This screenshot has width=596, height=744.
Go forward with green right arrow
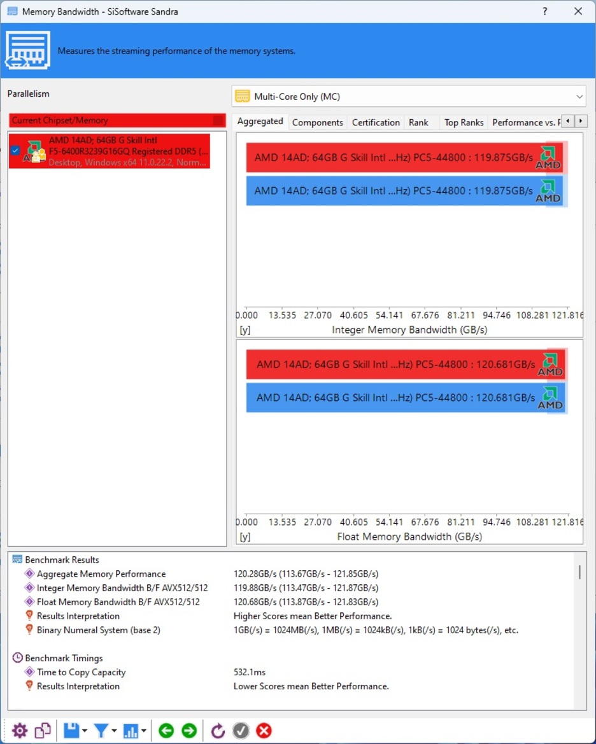coord(189,731)
